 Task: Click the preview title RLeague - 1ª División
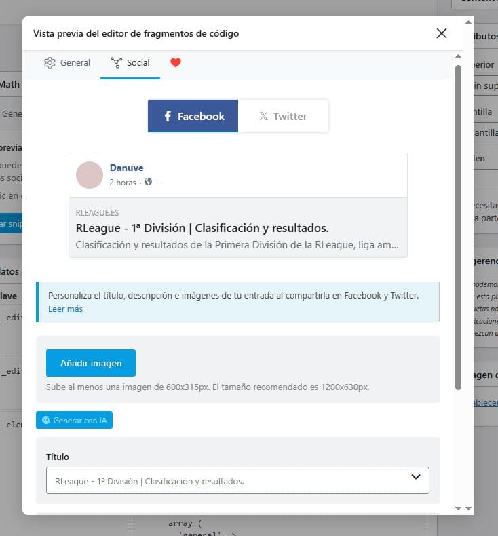coord(202,228)
